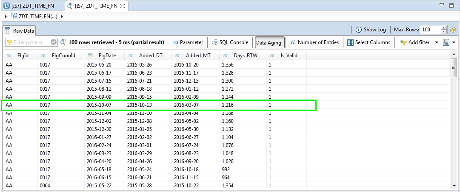Viewport: 460px width, 192px height.
Task: Click the Days_BTW column header
Action: click(x=243, y=56)
